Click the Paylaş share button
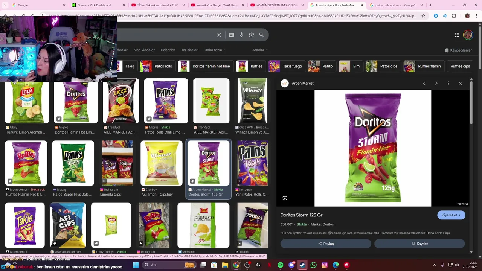The height and width of the screenshot is (271, 482). click(326, 244)
